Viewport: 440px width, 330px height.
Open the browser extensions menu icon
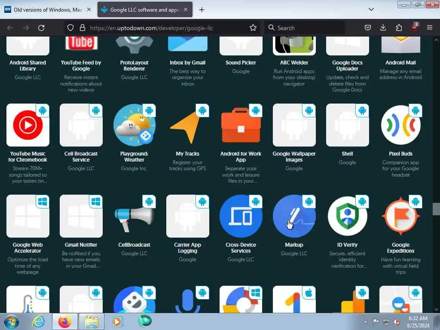[x=399, y=28]
